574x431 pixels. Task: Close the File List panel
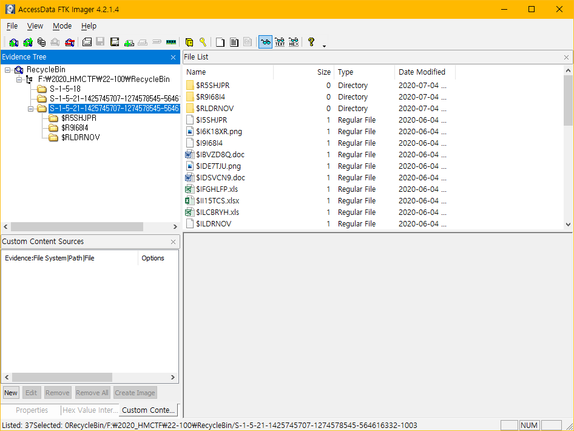coord(566,57)
